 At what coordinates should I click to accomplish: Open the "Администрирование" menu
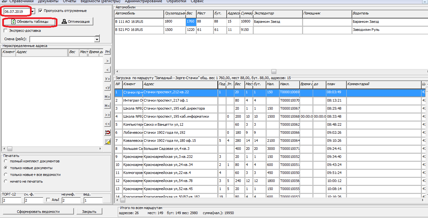[143, 1]
